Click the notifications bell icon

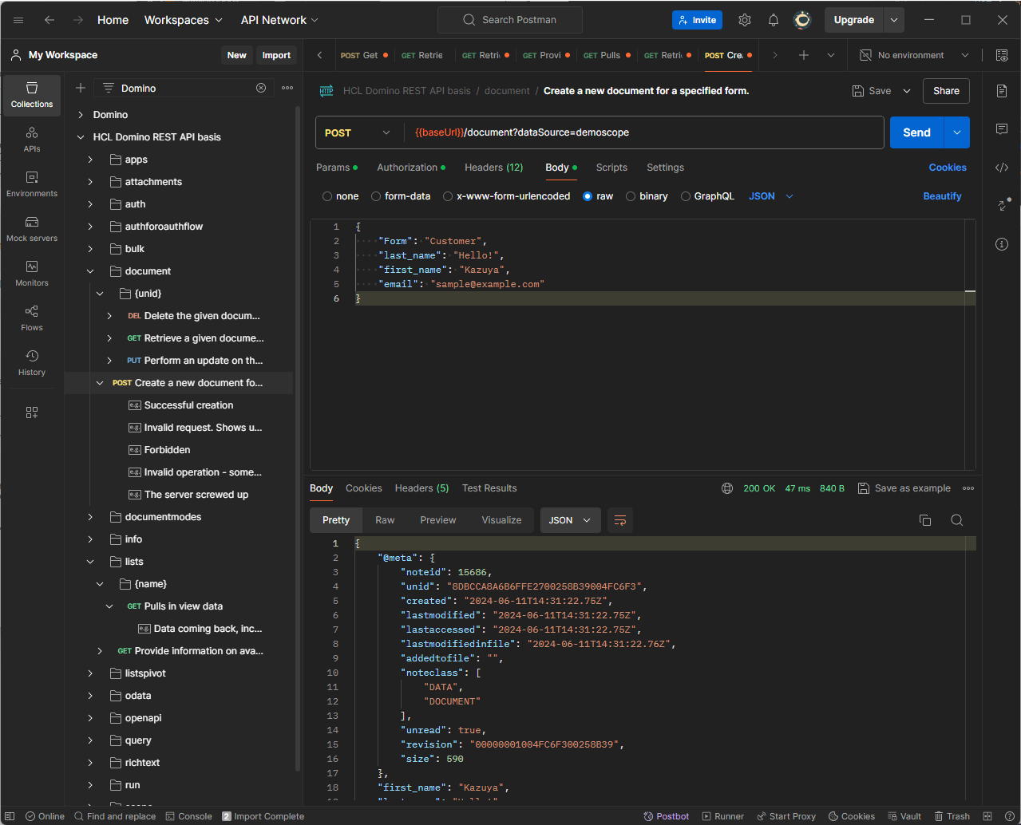click(x=773, y=20)
